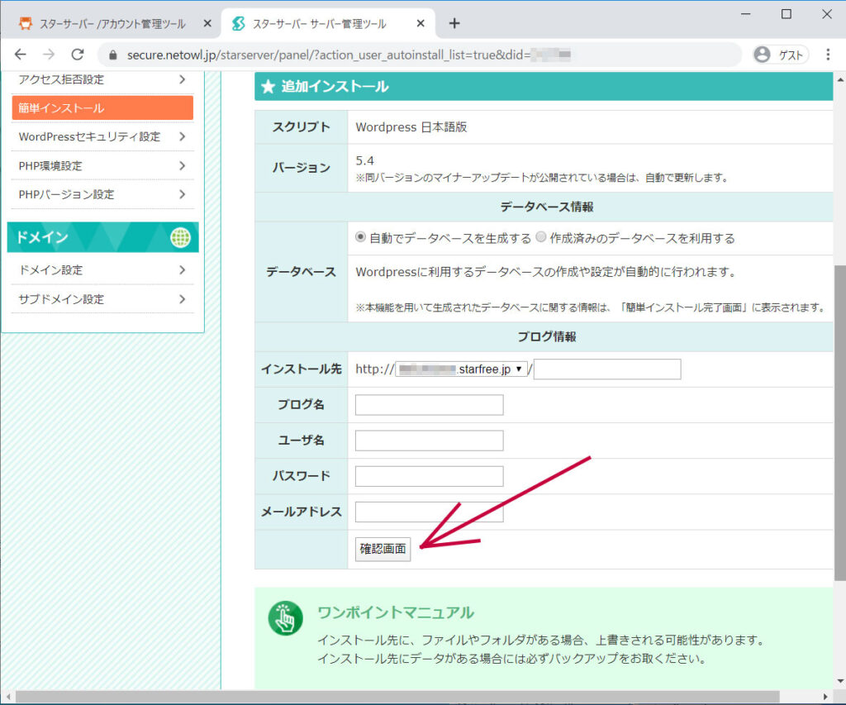Click the ドメイン globe icon
This screenshot has width=846, height=705.
180,237
